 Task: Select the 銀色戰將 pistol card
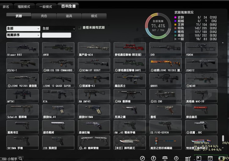pos(58,127)
